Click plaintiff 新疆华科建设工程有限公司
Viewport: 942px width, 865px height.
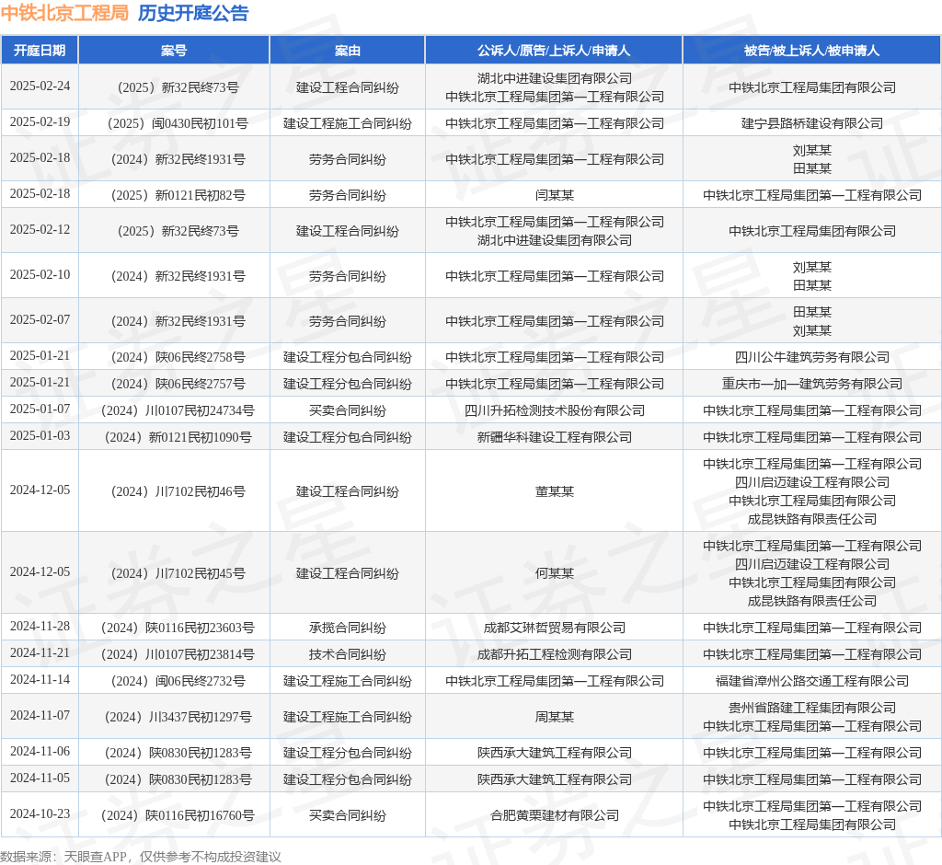click(554, 437)
